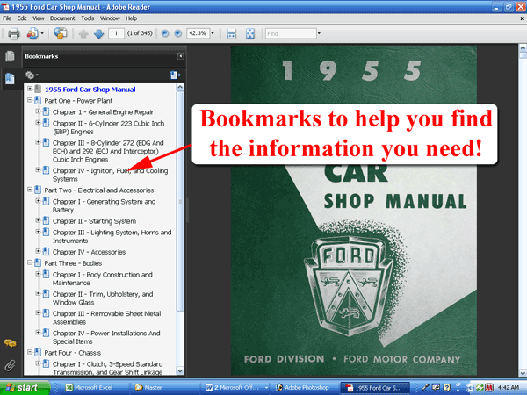The image size is (527, 395).
Task: Click the McAfee tray icon
Action: click(x=489, y=388)
